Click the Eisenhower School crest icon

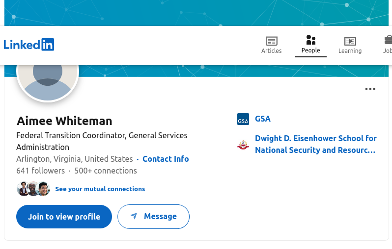coord(243,145)
